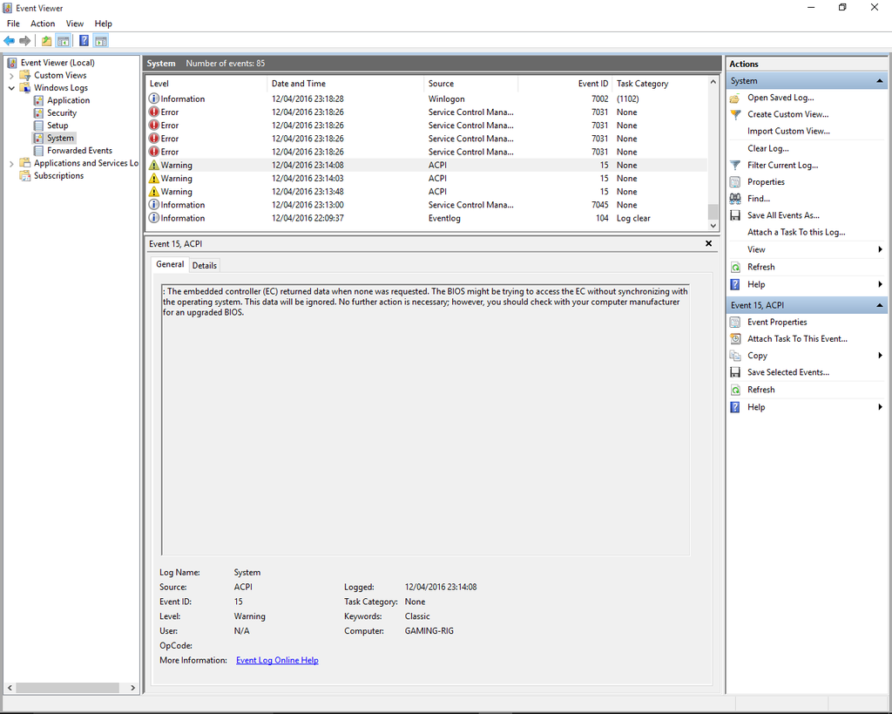Close the Event 15, ACPI preview pane
The image size is (892, 714).
[x=708, y=243]
